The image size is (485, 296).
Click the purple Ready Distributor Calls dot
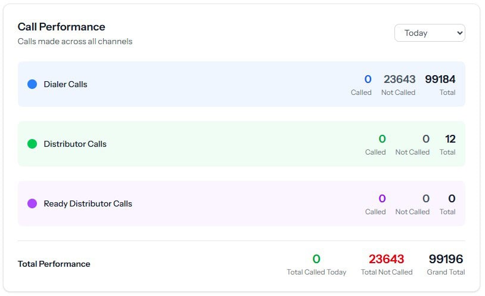tap(32, 203)
